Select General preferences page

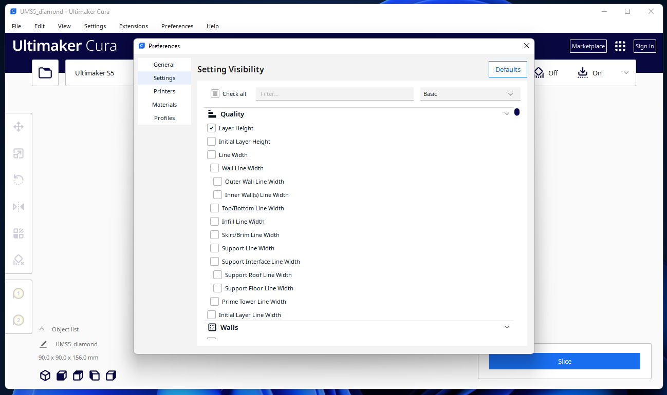pyautogui.click(x=164, y=65)
